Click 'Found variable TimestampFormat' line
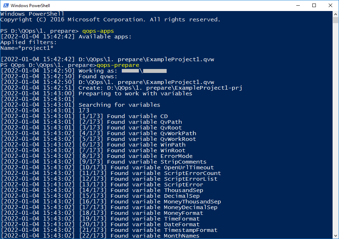The height and width of the screenshot is (239, 339). (x=109, y=230)
